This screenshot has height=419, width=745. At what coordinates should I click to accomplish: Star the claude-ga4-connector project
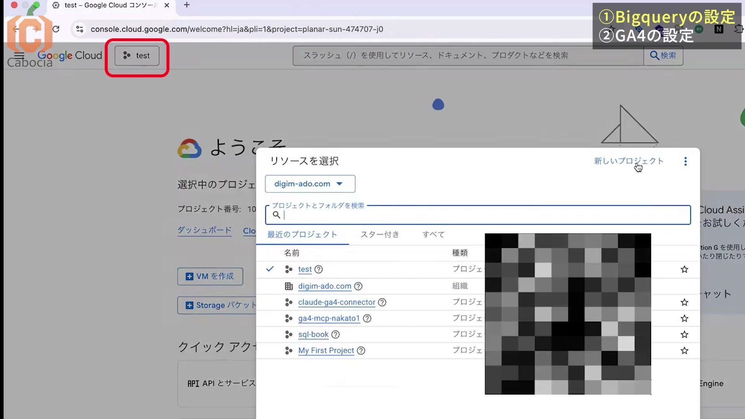pyautogui.click(x=684, y=302)
